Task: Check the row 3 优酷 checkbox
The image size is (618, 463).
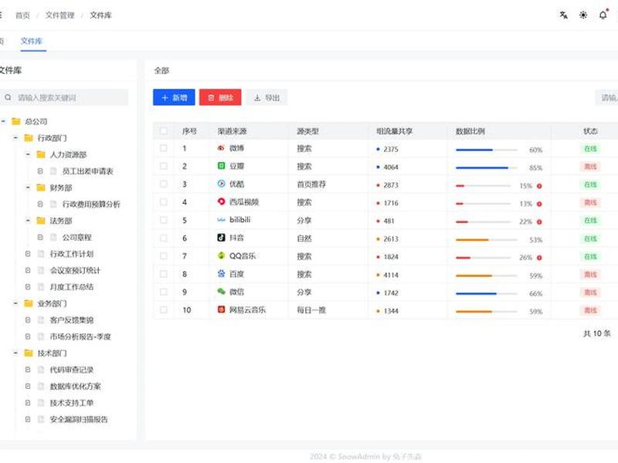Action: click(164, 184)
